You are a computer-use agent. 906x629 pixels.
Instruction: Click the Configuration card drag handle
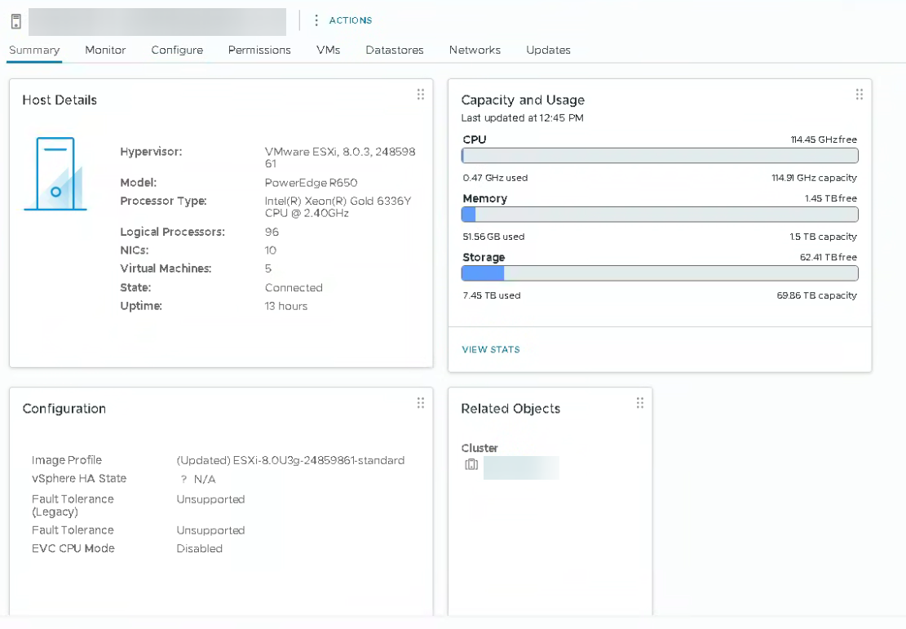[x=420, y=403]
